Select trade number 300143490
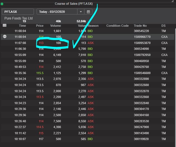Viewport: 176px width, 147px height. pyautogui.click(x=141, y=133)
